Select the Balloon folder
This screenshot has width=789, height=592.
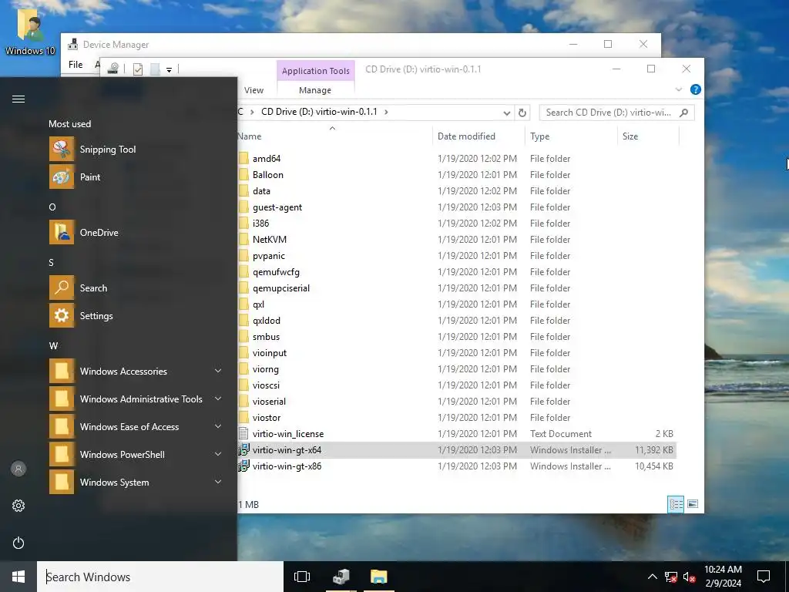pos(267,175)
